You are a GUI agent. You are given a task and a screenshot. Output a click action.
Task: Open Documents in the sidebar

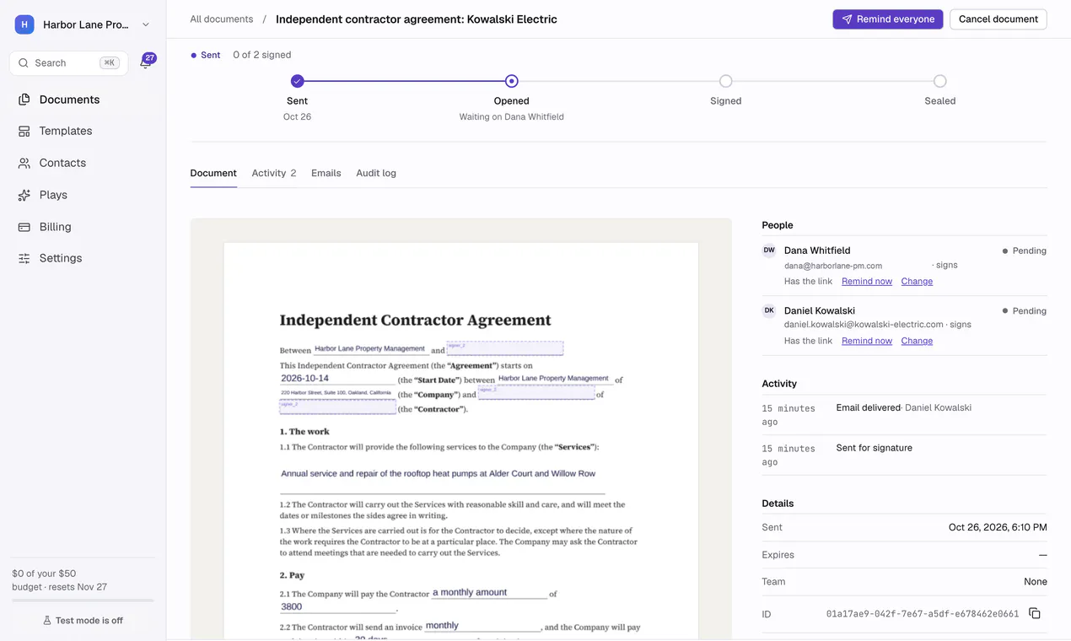pos(83,100)
